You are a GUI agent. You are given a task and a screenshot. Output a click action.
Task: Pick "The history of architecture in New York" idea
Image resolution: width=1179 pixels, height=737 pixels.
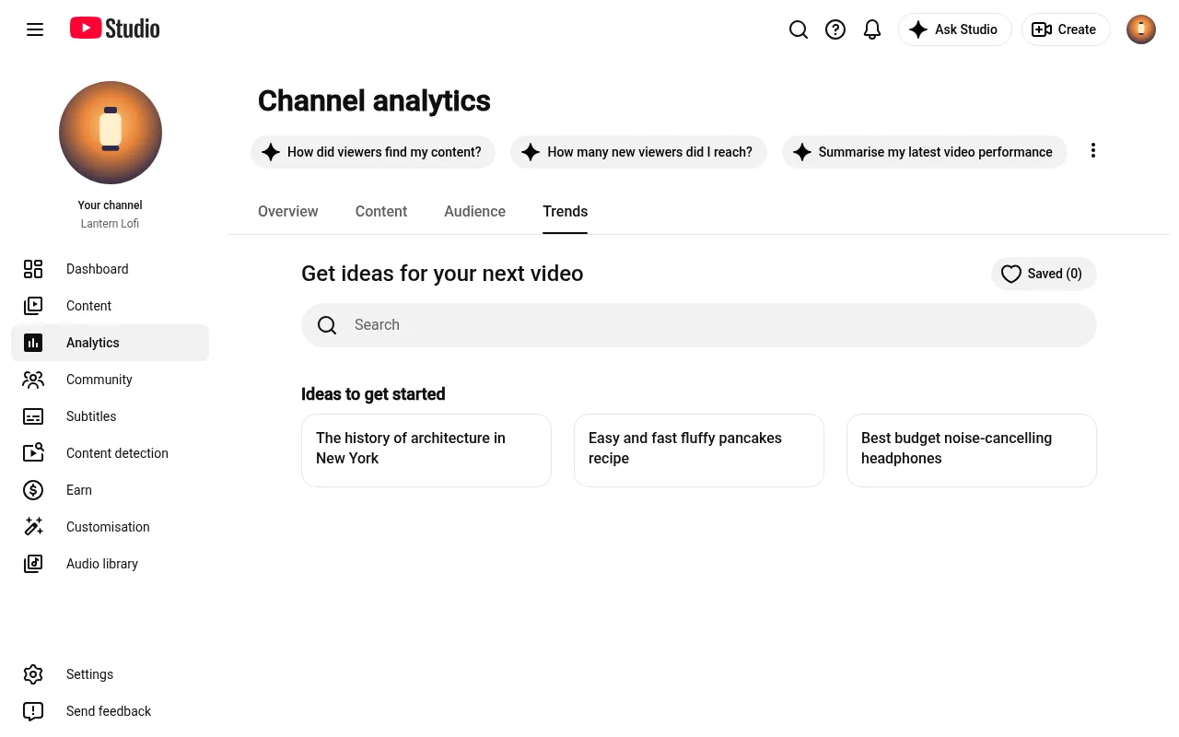coord(426,450)
